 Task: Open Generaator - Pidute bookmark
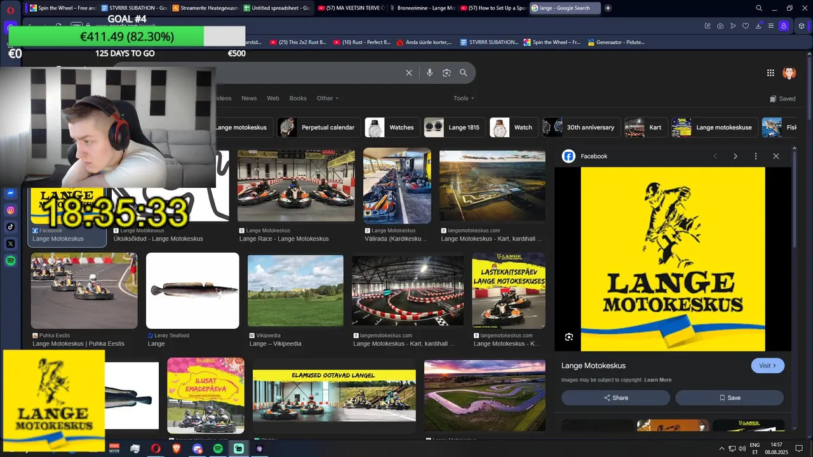click(616, 42)
